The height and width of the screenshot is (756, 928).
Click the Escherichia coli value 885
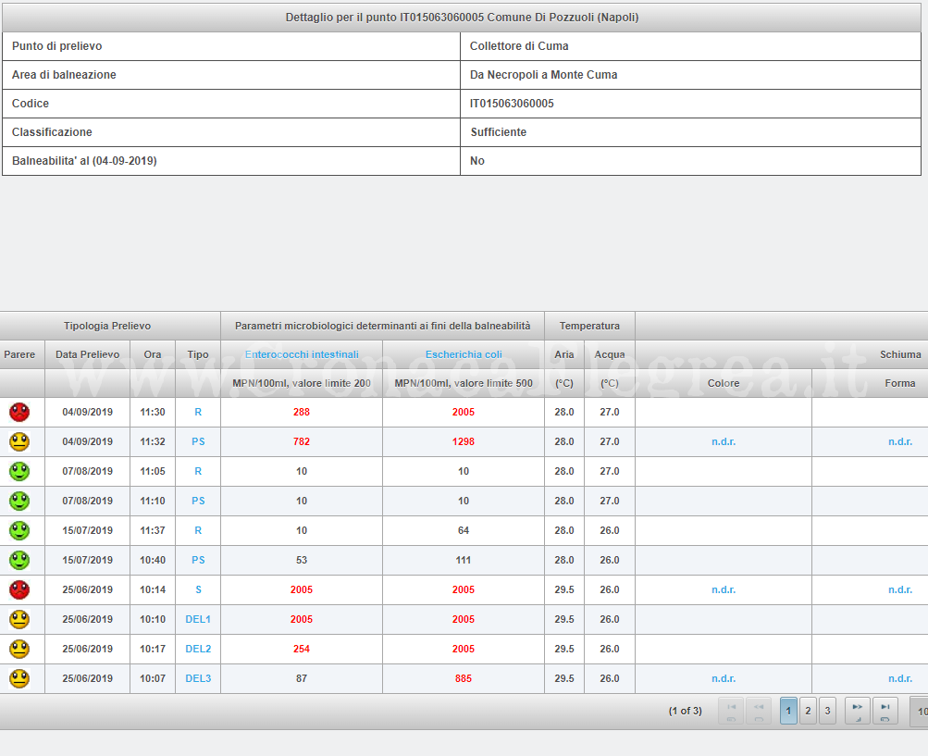point(464,678)
